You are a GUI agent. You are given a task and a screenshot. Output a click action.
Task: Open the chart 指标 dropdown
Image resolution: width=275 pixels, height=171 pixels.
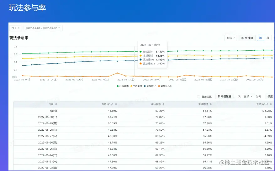coord(230,38)
